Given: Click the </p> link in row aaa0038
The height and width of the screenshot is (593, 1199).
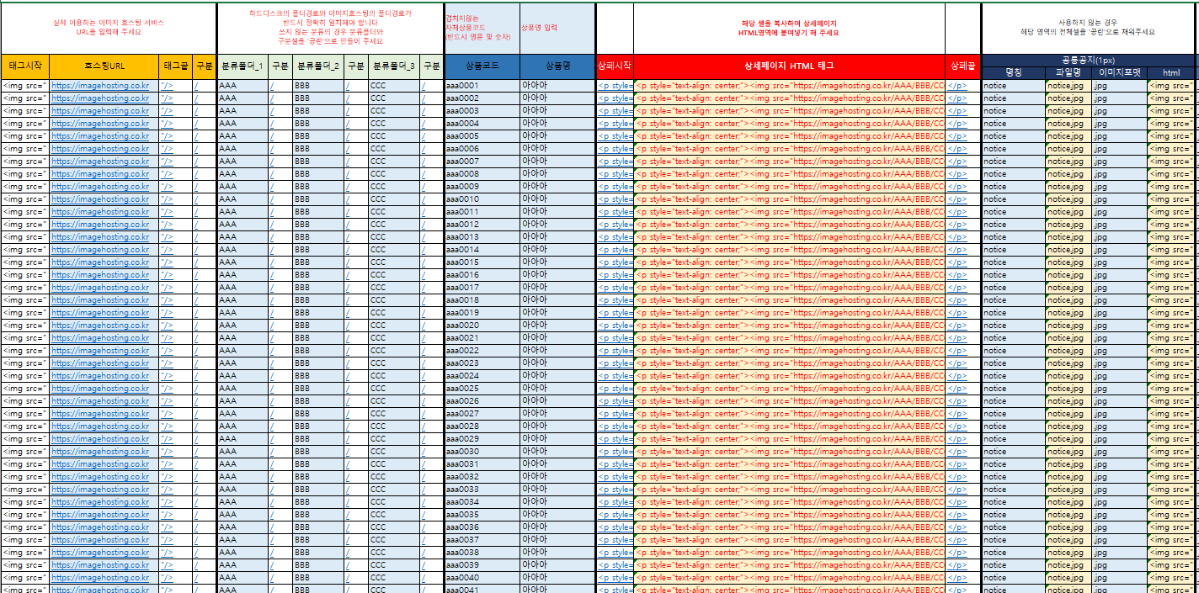Looking at the screenshot, I should pos(957,553).
